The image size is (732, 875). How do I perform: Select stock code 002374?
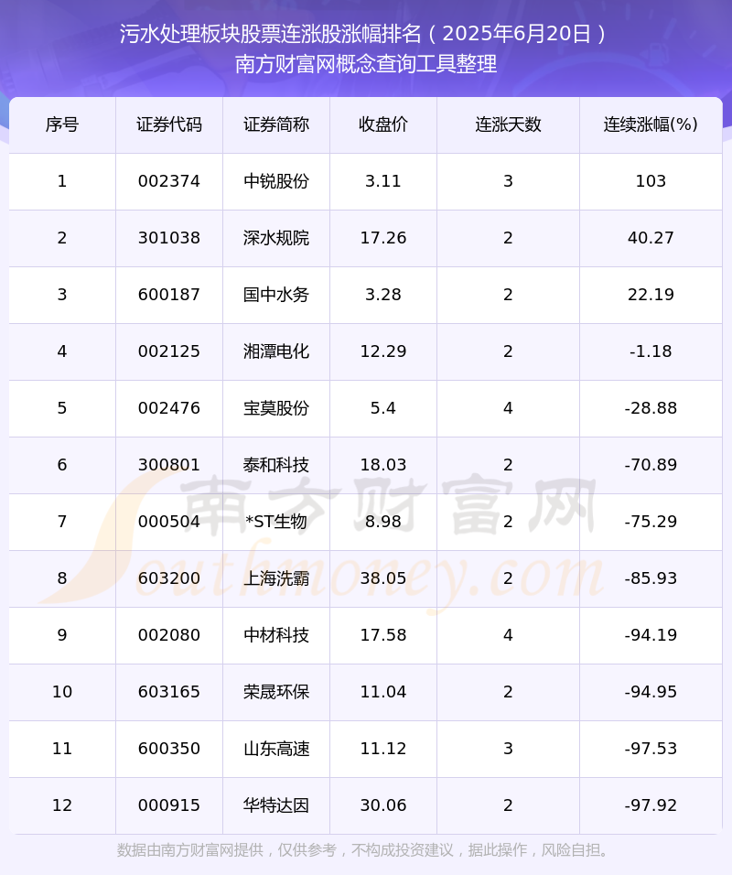169,181
